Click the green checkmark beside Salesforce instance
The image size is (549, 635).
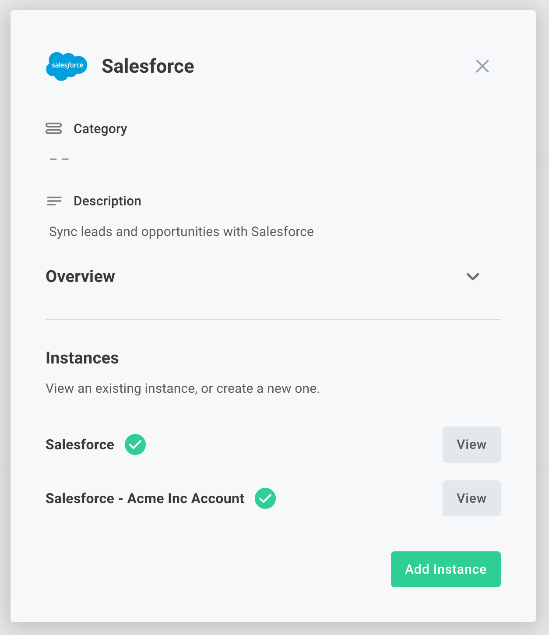[135, 444]
